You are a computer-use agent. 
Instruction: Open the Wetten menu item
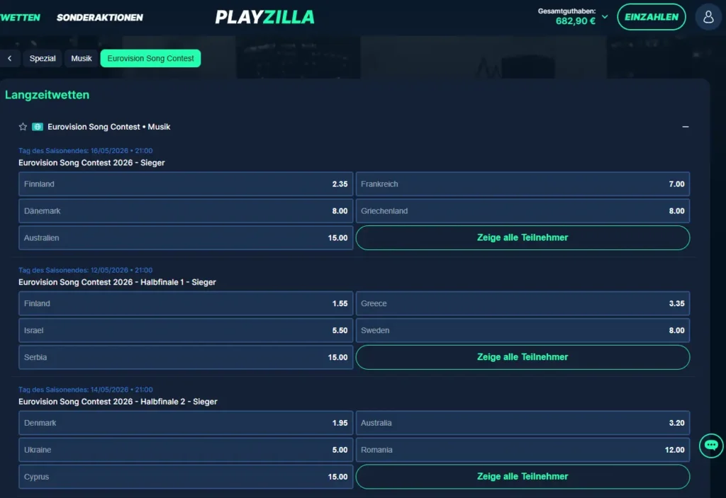20,18
